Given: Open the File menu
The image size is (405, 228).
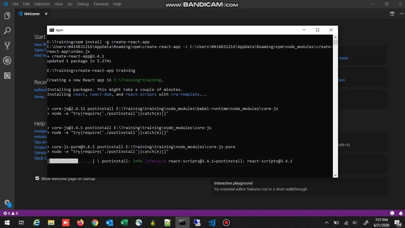Looking at the screenshot, I should click(15, 4).
